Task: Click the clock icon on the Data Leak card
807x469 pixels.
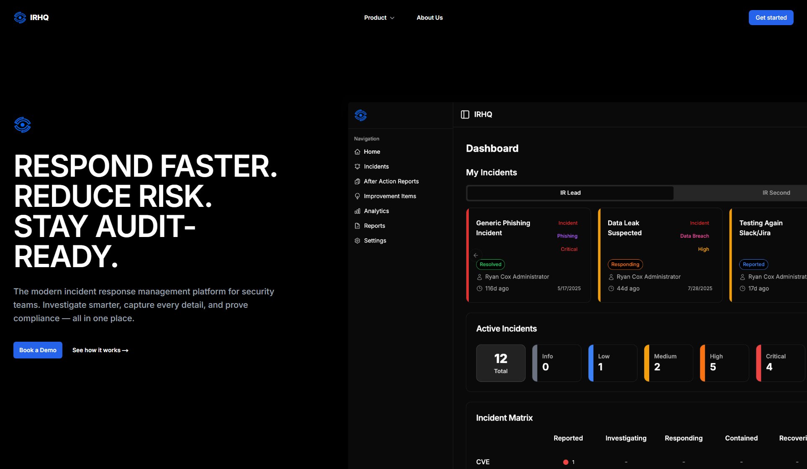Action: [612, 288]
